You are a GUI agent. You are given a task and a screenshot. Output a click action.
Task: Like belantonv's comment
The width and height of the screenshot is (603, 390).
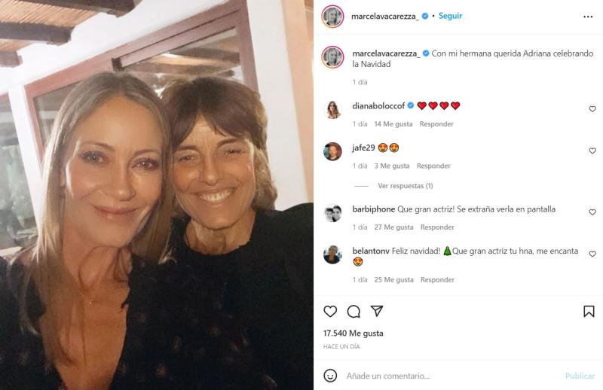tap(592, 254)
